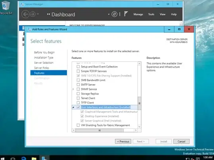Open the dropdown arrow beside refresh icon
Screen dimensions: 214x160
point(109,14)
